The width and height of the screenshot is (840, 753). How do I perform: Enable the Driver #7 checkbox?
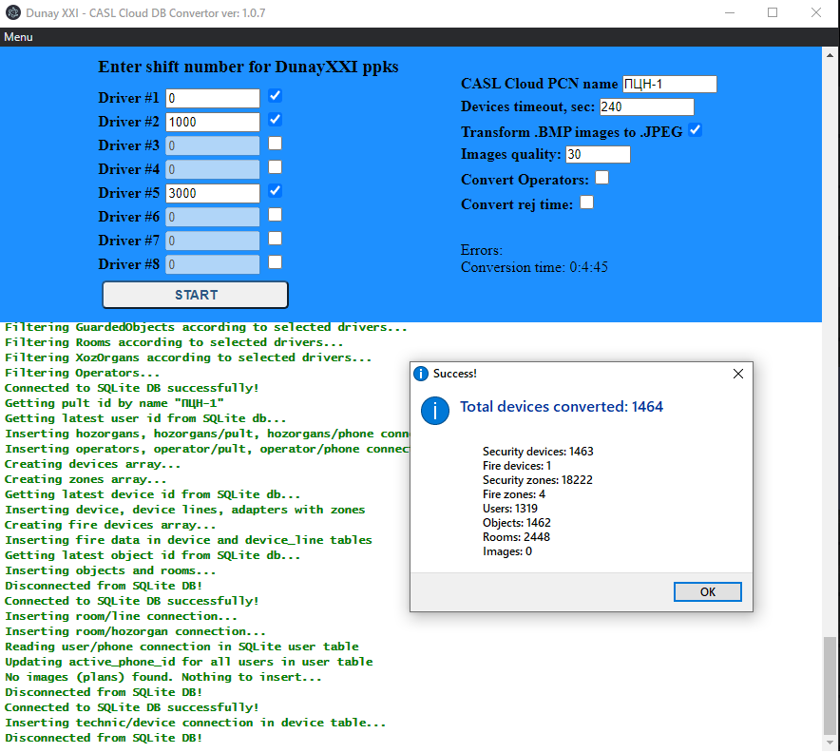[x=275, y=239]
